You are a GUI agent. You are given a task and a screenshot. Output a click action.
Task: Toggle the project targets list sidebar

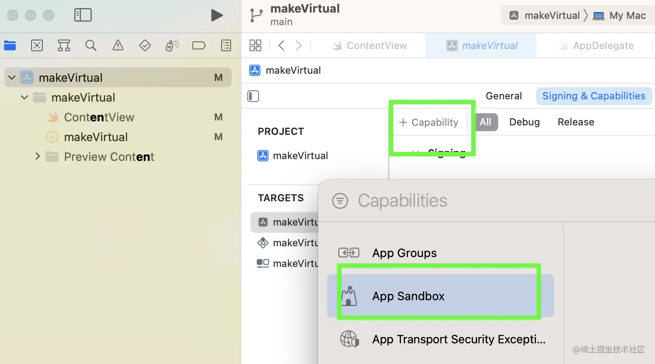tap(253, 96)
